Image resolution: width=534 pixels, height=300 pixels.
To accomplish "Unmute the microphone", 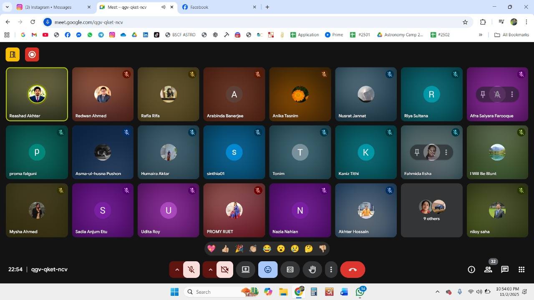I will tap(191, 270).
